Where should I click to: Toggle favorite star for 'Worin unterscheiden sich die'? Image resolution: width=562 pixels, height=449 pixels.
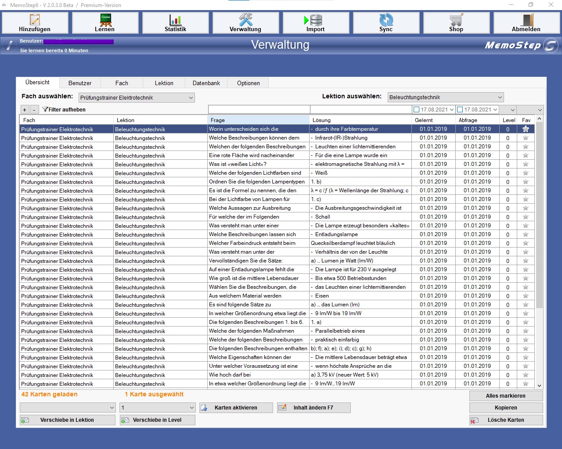click(x=526, y=129)
